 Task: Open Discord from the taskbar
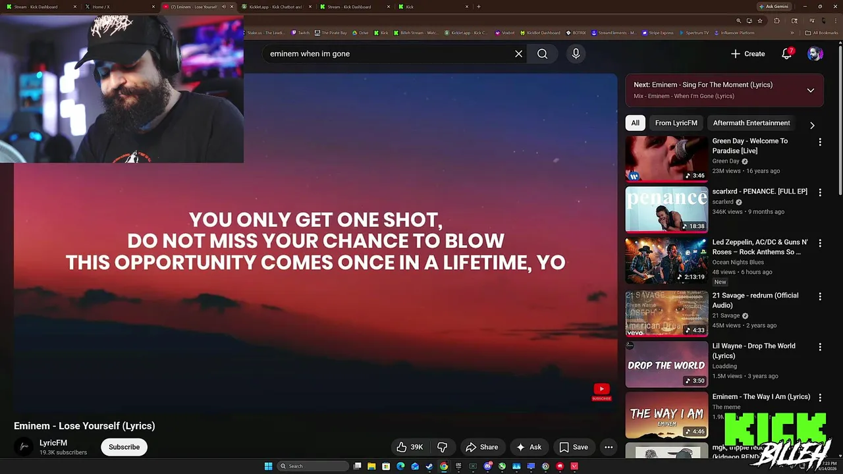point(487,466)
